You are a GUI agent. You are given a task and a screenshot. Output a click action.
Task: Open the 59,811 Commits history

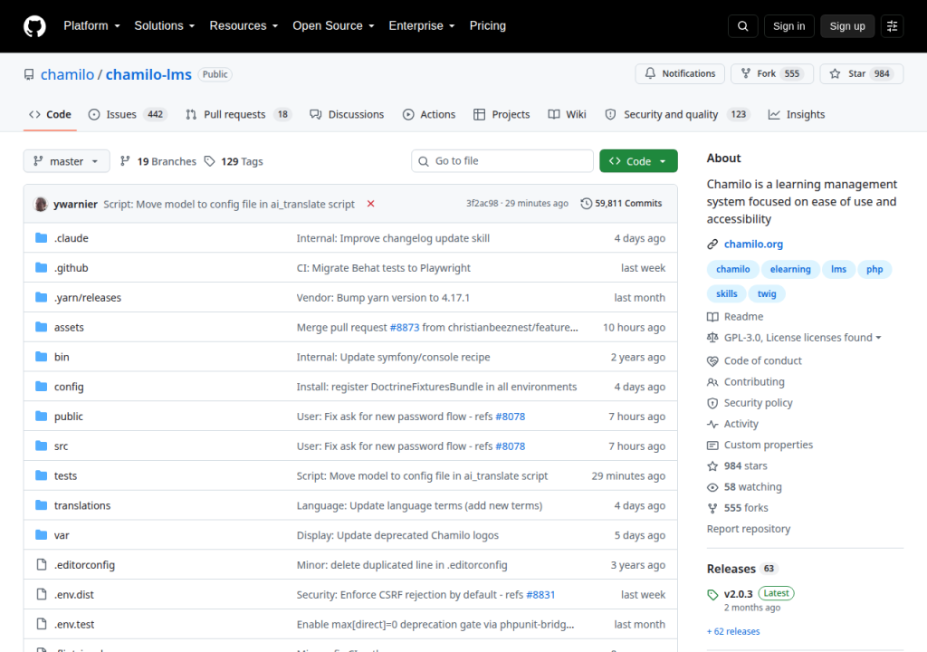621,204
